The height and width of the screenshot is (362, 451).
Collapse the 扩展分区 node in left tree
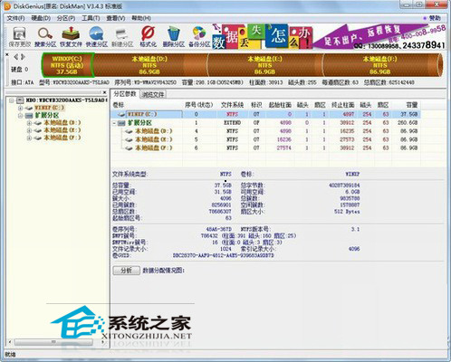pyautogui.click(x=20, y=116)
